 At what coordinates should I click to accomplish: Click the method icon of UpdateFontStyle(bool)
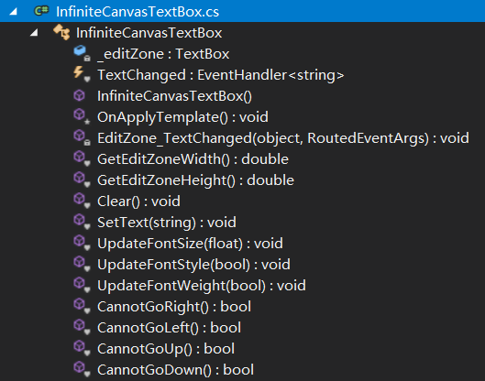click(x=82, y=264)
